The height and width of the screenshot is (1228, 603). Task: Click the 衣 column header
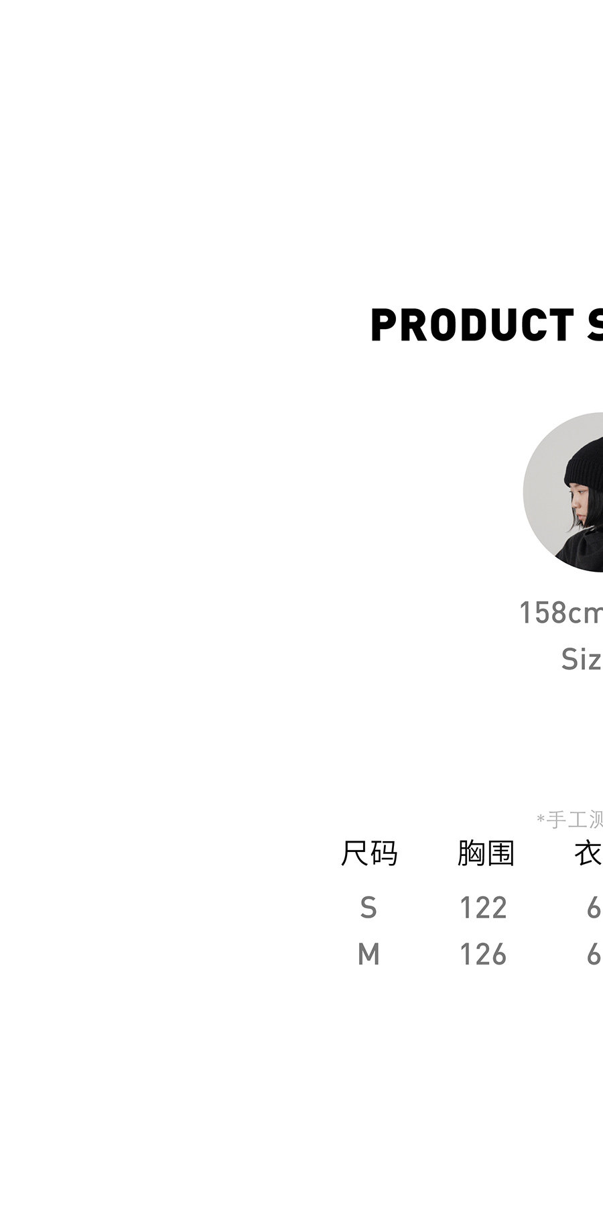[588, 853]
